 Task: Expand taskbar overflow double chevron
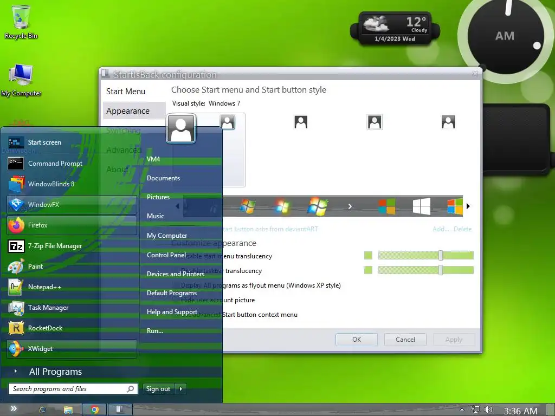pos(14,408)
